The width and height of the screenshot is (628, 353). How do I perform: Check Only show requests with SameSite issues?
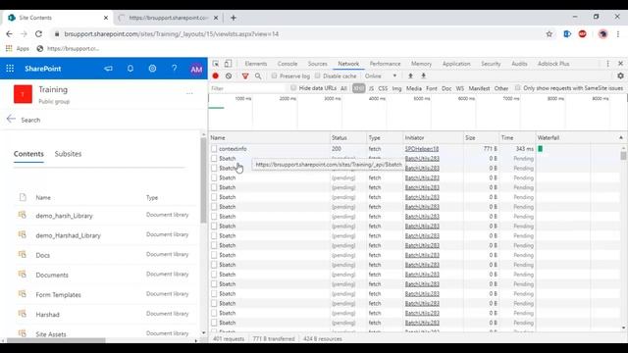click(518, 87)
